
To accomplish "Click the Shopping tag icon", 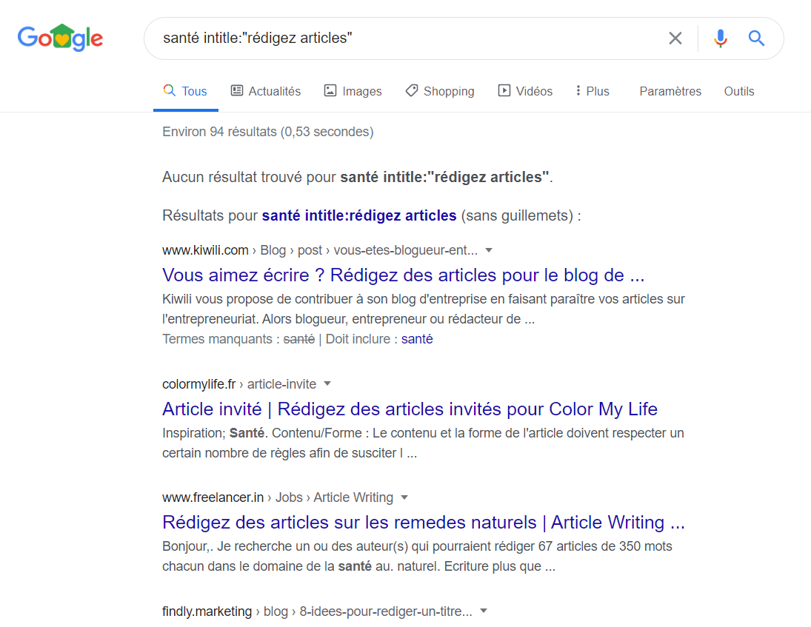I will pos(412,90).
